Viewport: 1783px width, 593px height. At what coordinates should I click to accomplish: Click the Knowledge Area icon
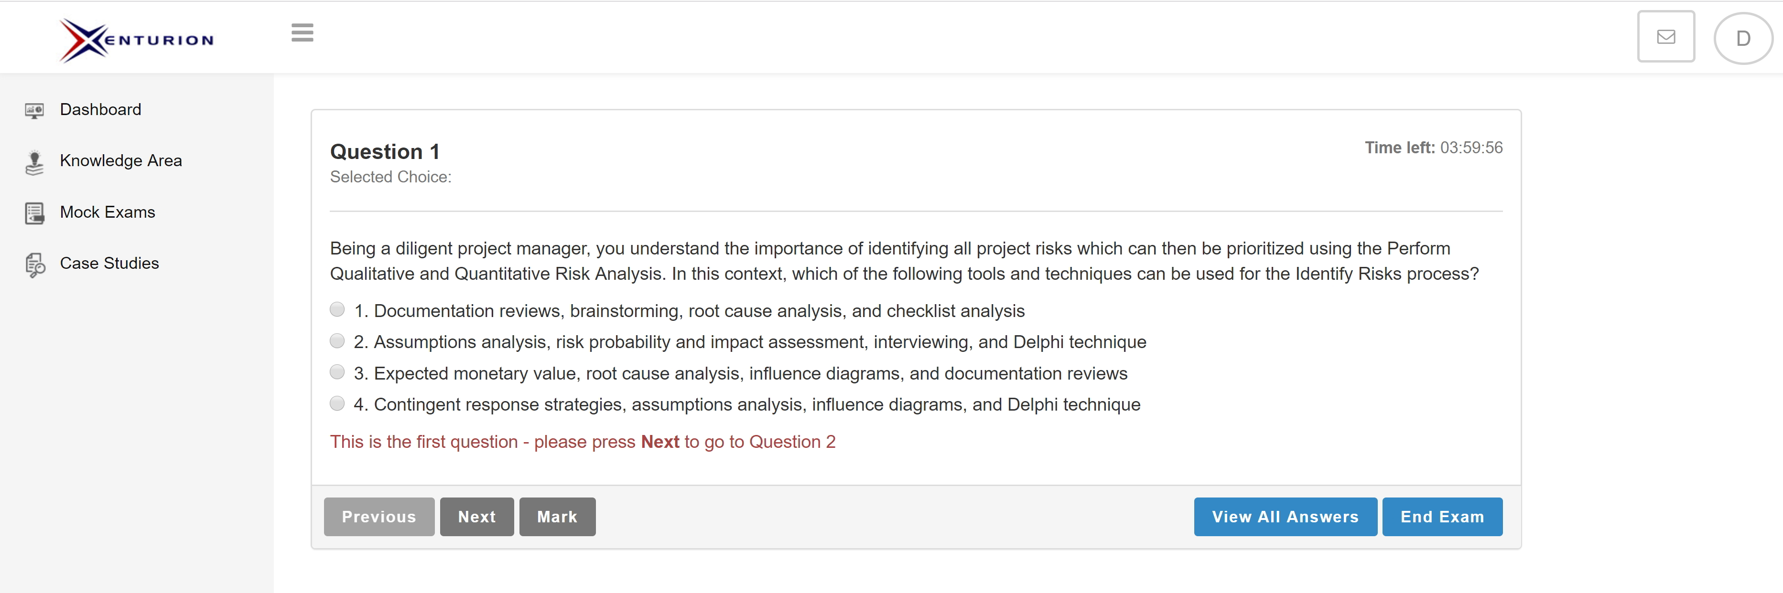click(x=34, y=162)
